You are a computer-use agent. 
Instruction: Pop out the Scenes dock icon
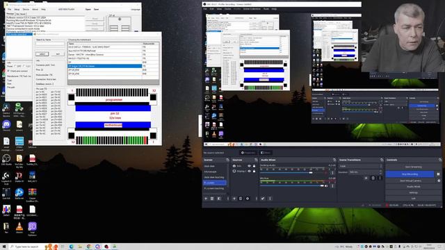tap(227, 160)
